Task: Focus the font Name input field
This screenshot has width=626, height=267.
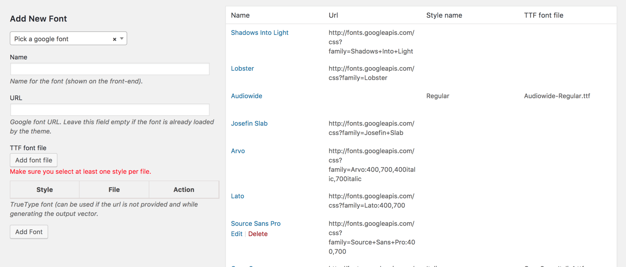Action: click(x=110, y=69)
